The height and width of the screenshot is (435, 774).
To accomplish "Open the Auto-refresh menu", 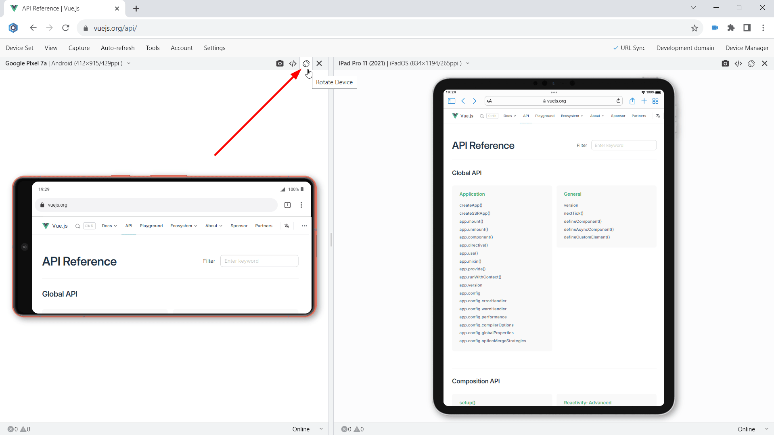I will tap(117, 48).
